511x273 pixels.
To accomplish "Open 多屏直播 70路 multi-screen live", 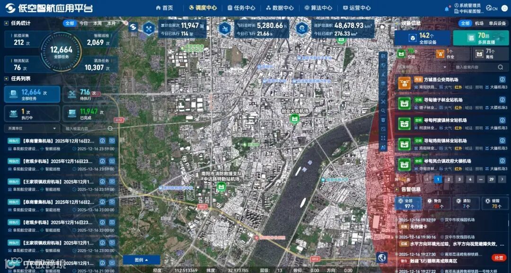I will click(x=480, y=38).
